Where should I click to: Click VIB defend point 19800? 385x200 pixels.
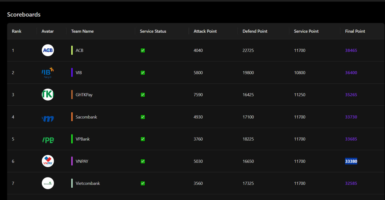(x=248, y=73)
